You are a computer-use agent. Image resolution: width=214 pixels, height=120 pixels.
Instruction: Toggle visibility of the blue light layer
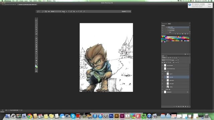coord(163,77)
